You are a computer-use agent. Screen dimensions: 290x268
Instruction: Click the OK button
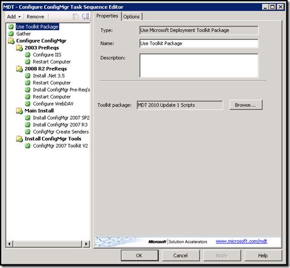[140, 255]
